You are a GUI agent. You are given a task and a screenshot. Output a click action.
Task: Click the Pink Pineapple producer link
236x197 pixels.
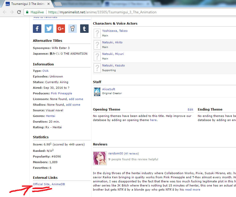61,93
